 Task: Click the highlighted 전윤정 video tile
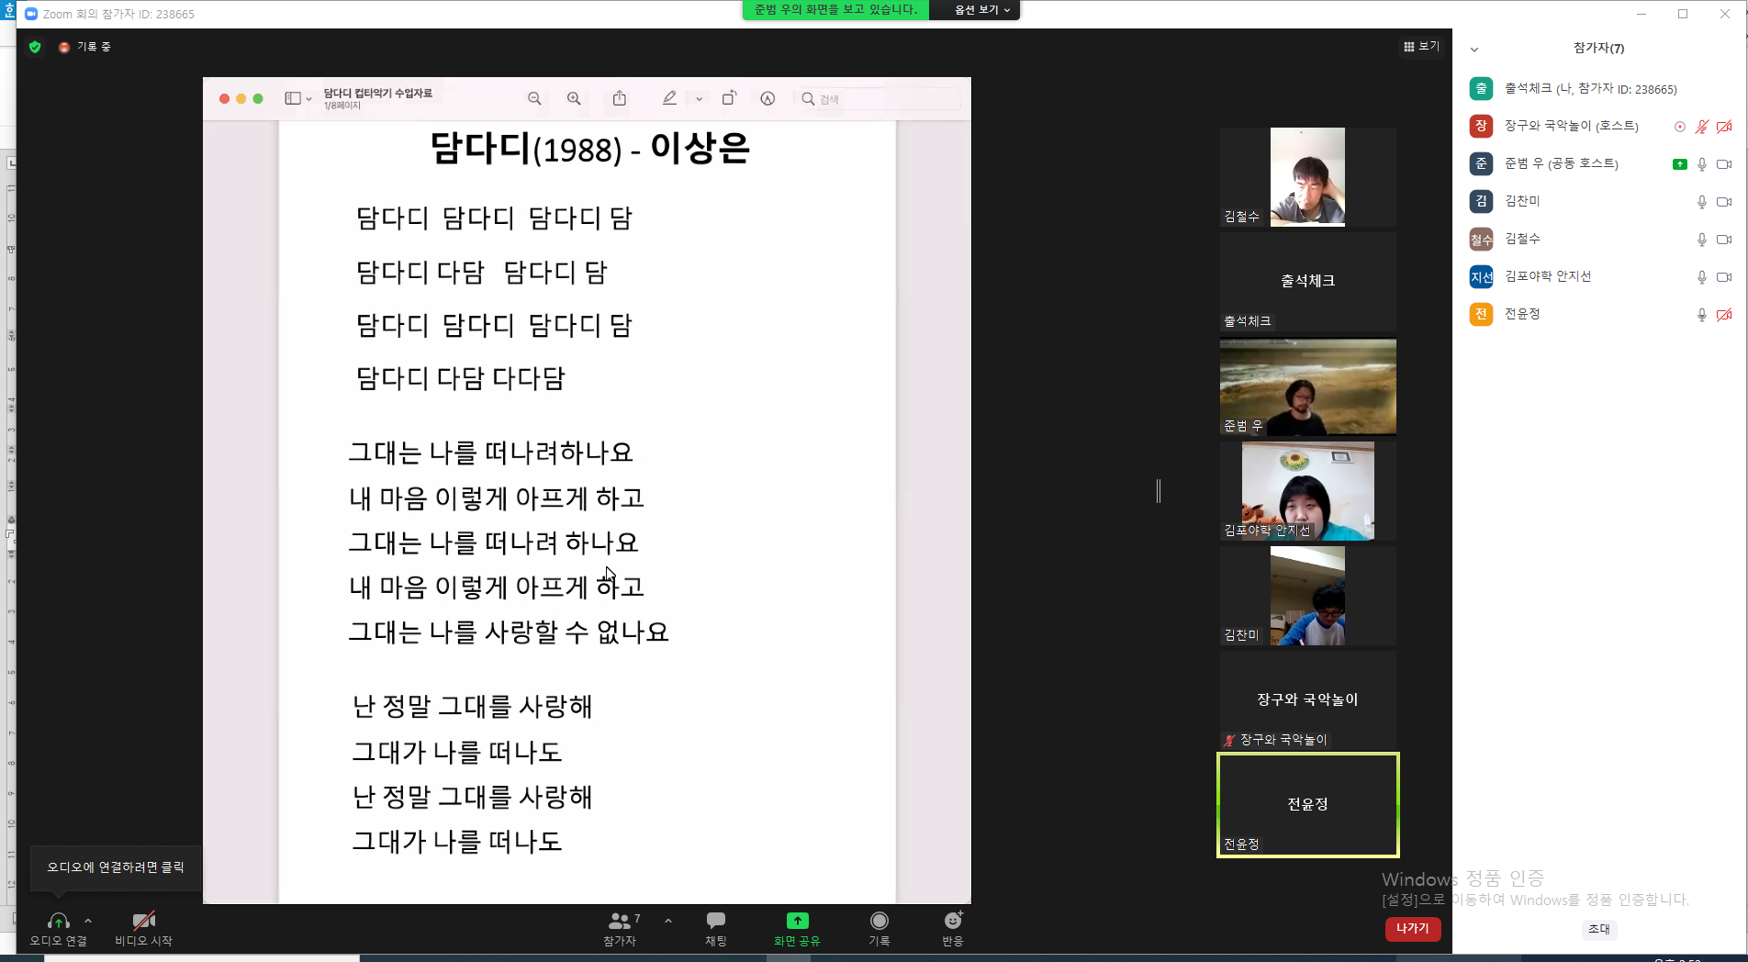1307,805
